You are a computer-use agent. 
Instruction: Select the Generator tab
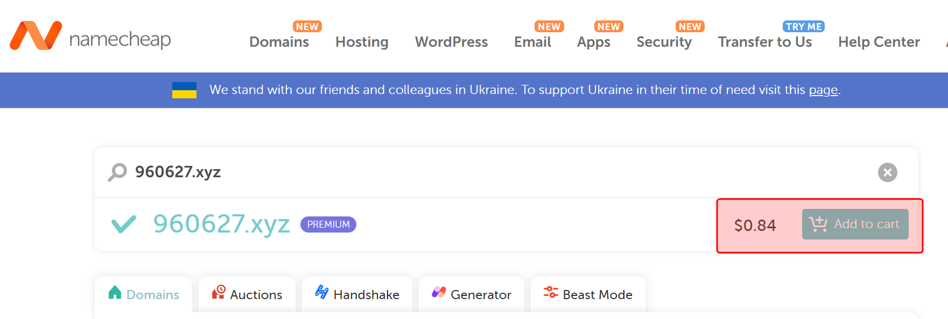tap(472, 294)
